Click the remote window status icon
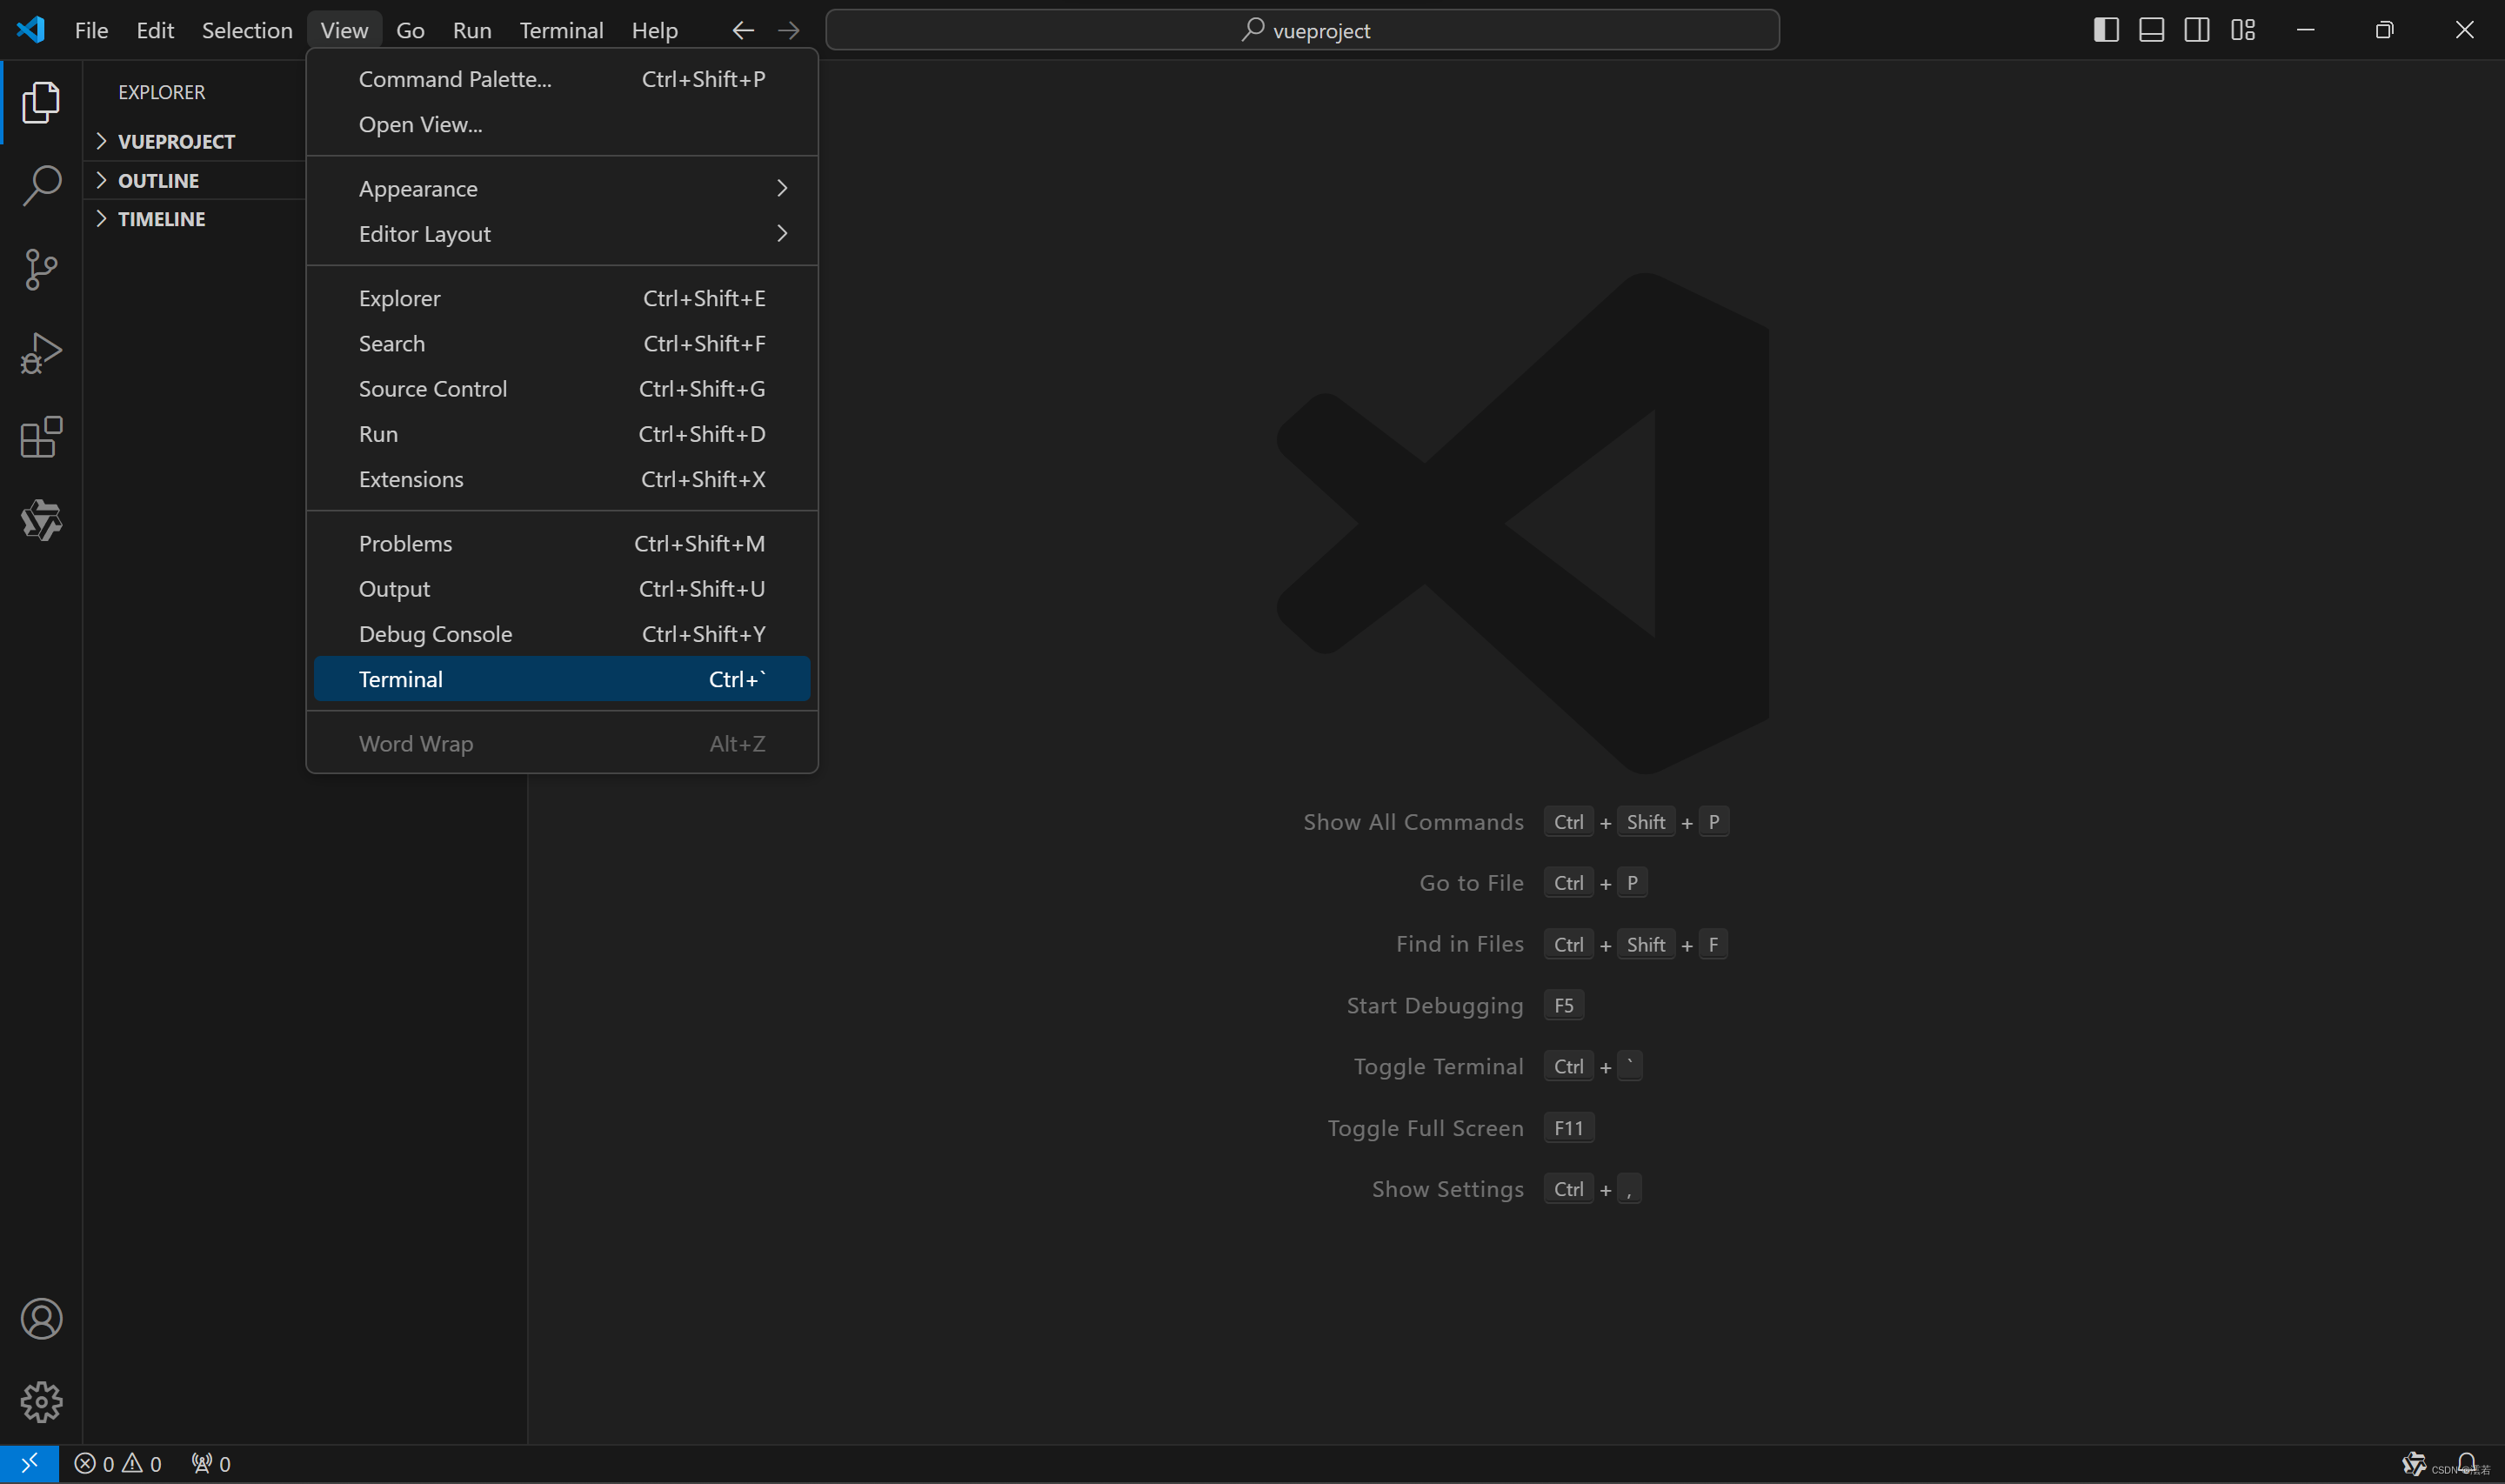 [29, 1463]
